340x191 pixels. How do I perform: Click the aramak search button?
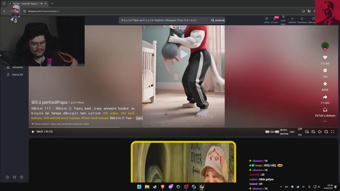click(x=218, y=20)
